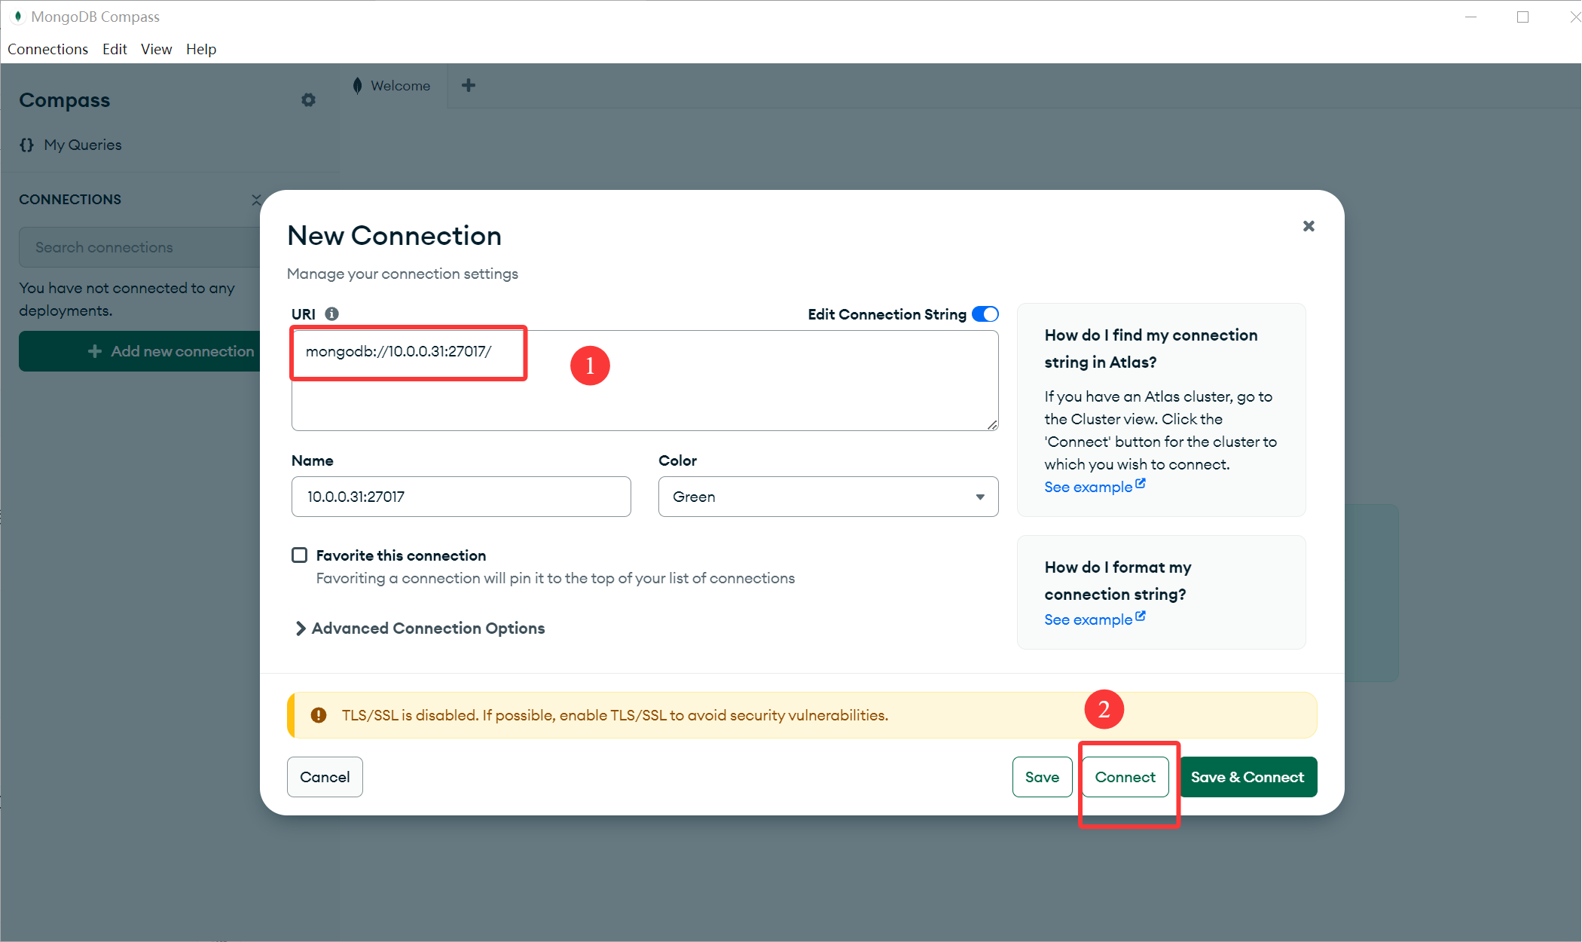Click the Cancel button
The height and width of the screenshot is (942, 1582).
pyautogui.click(x=325, y=777)
